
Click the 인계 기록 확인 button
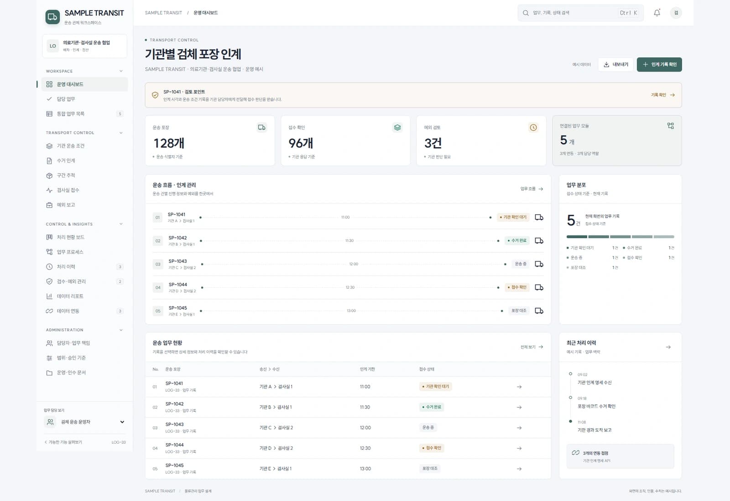[x=659, y=65]
